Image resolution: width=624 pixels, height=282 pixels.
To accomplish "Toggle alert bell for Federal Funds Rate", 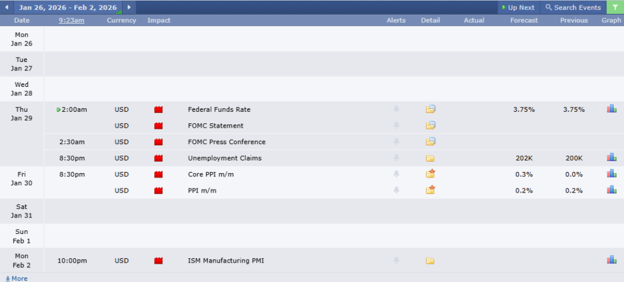I will (396, 109).
